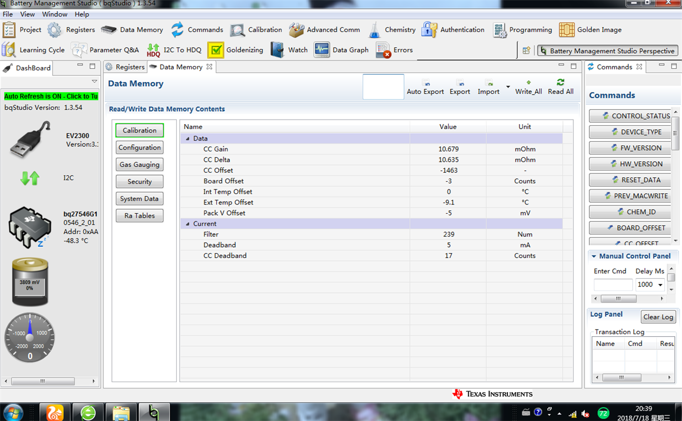The width and height of the screenshot is (682, 421).
Task: Send the DEVICE_TYPE command
Action: pos(630,132)
